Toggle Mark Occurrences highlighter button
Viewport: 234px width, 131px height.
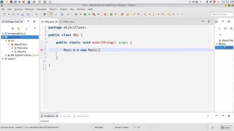click(50, 14)
